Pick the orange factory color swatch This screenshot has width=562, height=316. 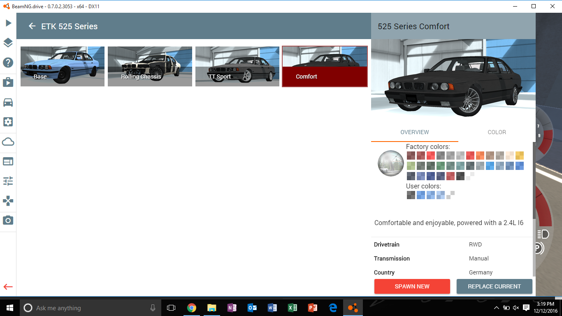[x=480, y=156]
